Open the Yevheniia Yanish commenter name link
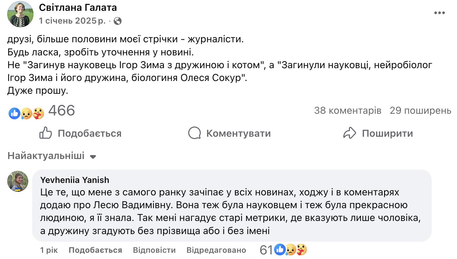The image size is (457, 259). [x=75, y=180]
